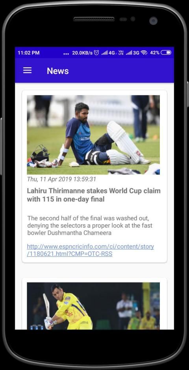Tap the article summary about Dushmantha Chameera

pos(90,226)
